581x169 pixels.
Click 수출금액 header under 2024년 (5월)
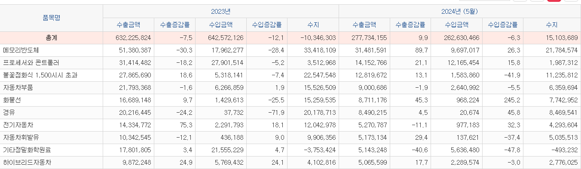(364, 25)
